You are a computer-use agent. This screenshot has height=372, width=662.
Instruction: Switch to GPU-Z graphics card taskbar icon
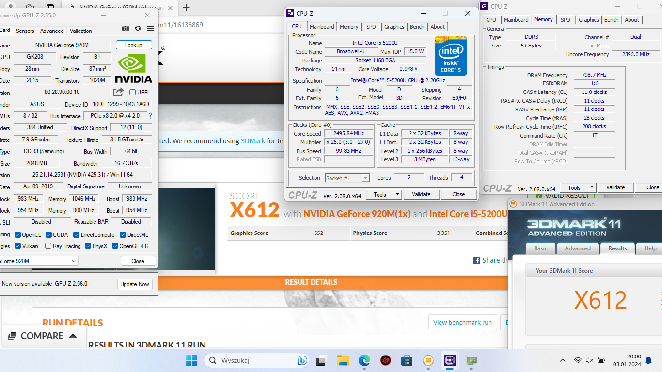471,360
